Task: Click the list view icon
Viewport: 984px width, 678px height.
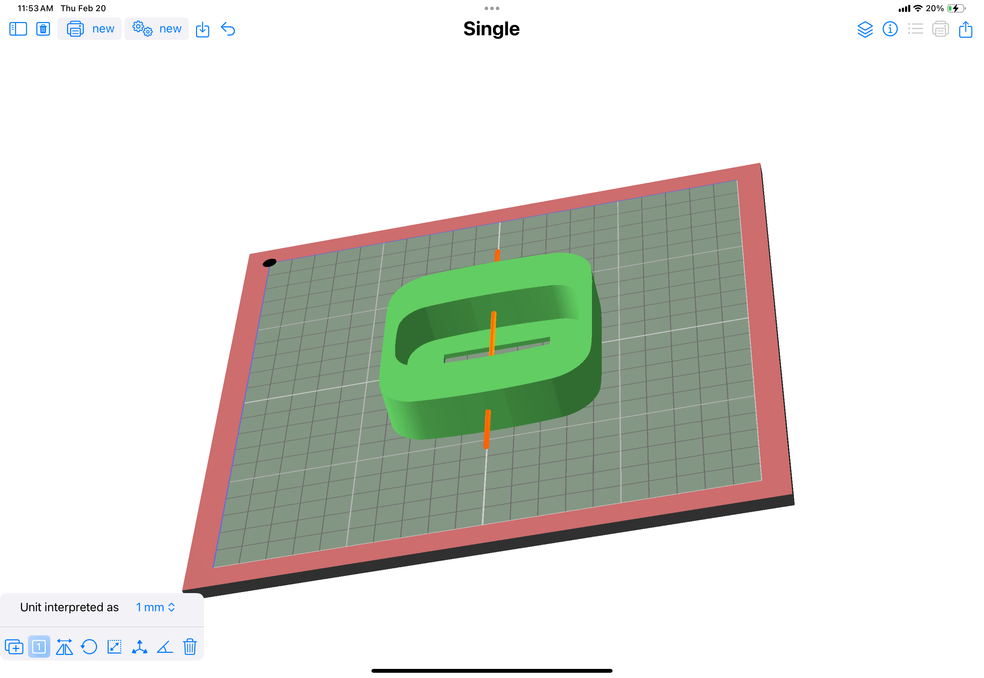Action: (x=915, y=29)
